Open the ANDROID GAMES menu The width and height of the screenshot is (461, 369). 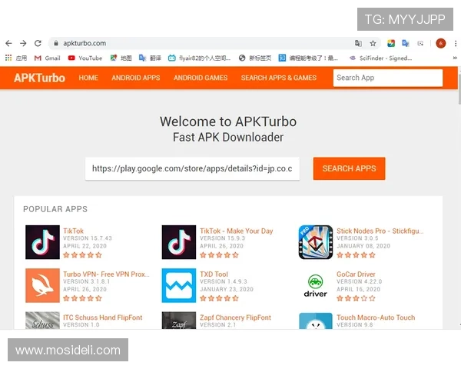click(x=201, y=78)
